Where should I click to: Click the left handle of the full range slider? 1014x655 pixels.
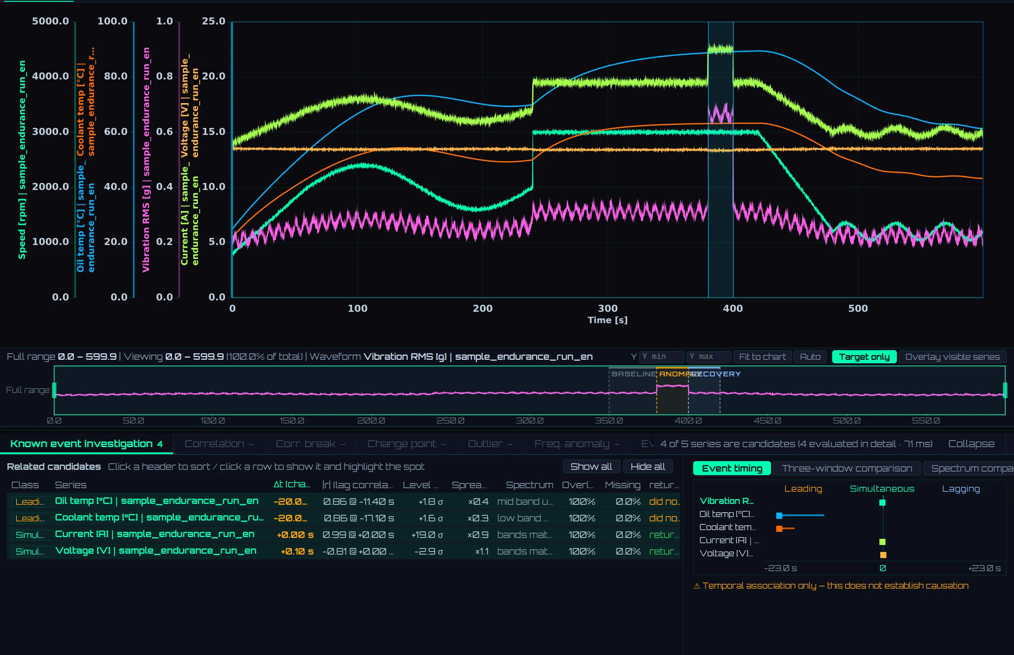(54, 390)
